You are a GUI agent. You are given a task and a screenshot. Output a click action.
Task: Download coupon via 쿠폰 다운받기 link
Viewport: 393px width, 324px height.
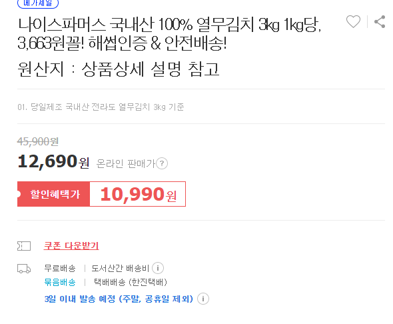click(71, 246)
